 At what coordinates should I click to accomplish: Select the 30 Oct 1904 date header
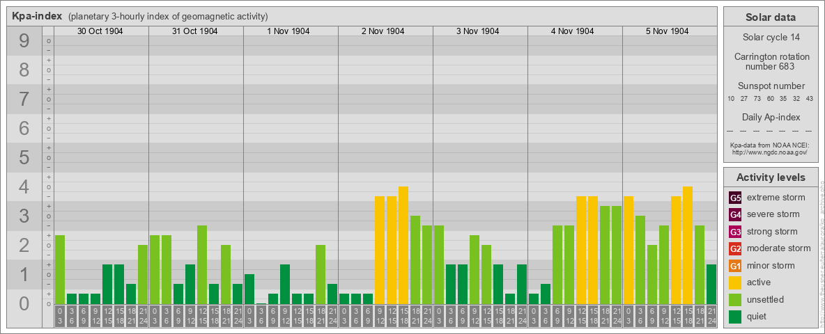[x=100, y=31]
